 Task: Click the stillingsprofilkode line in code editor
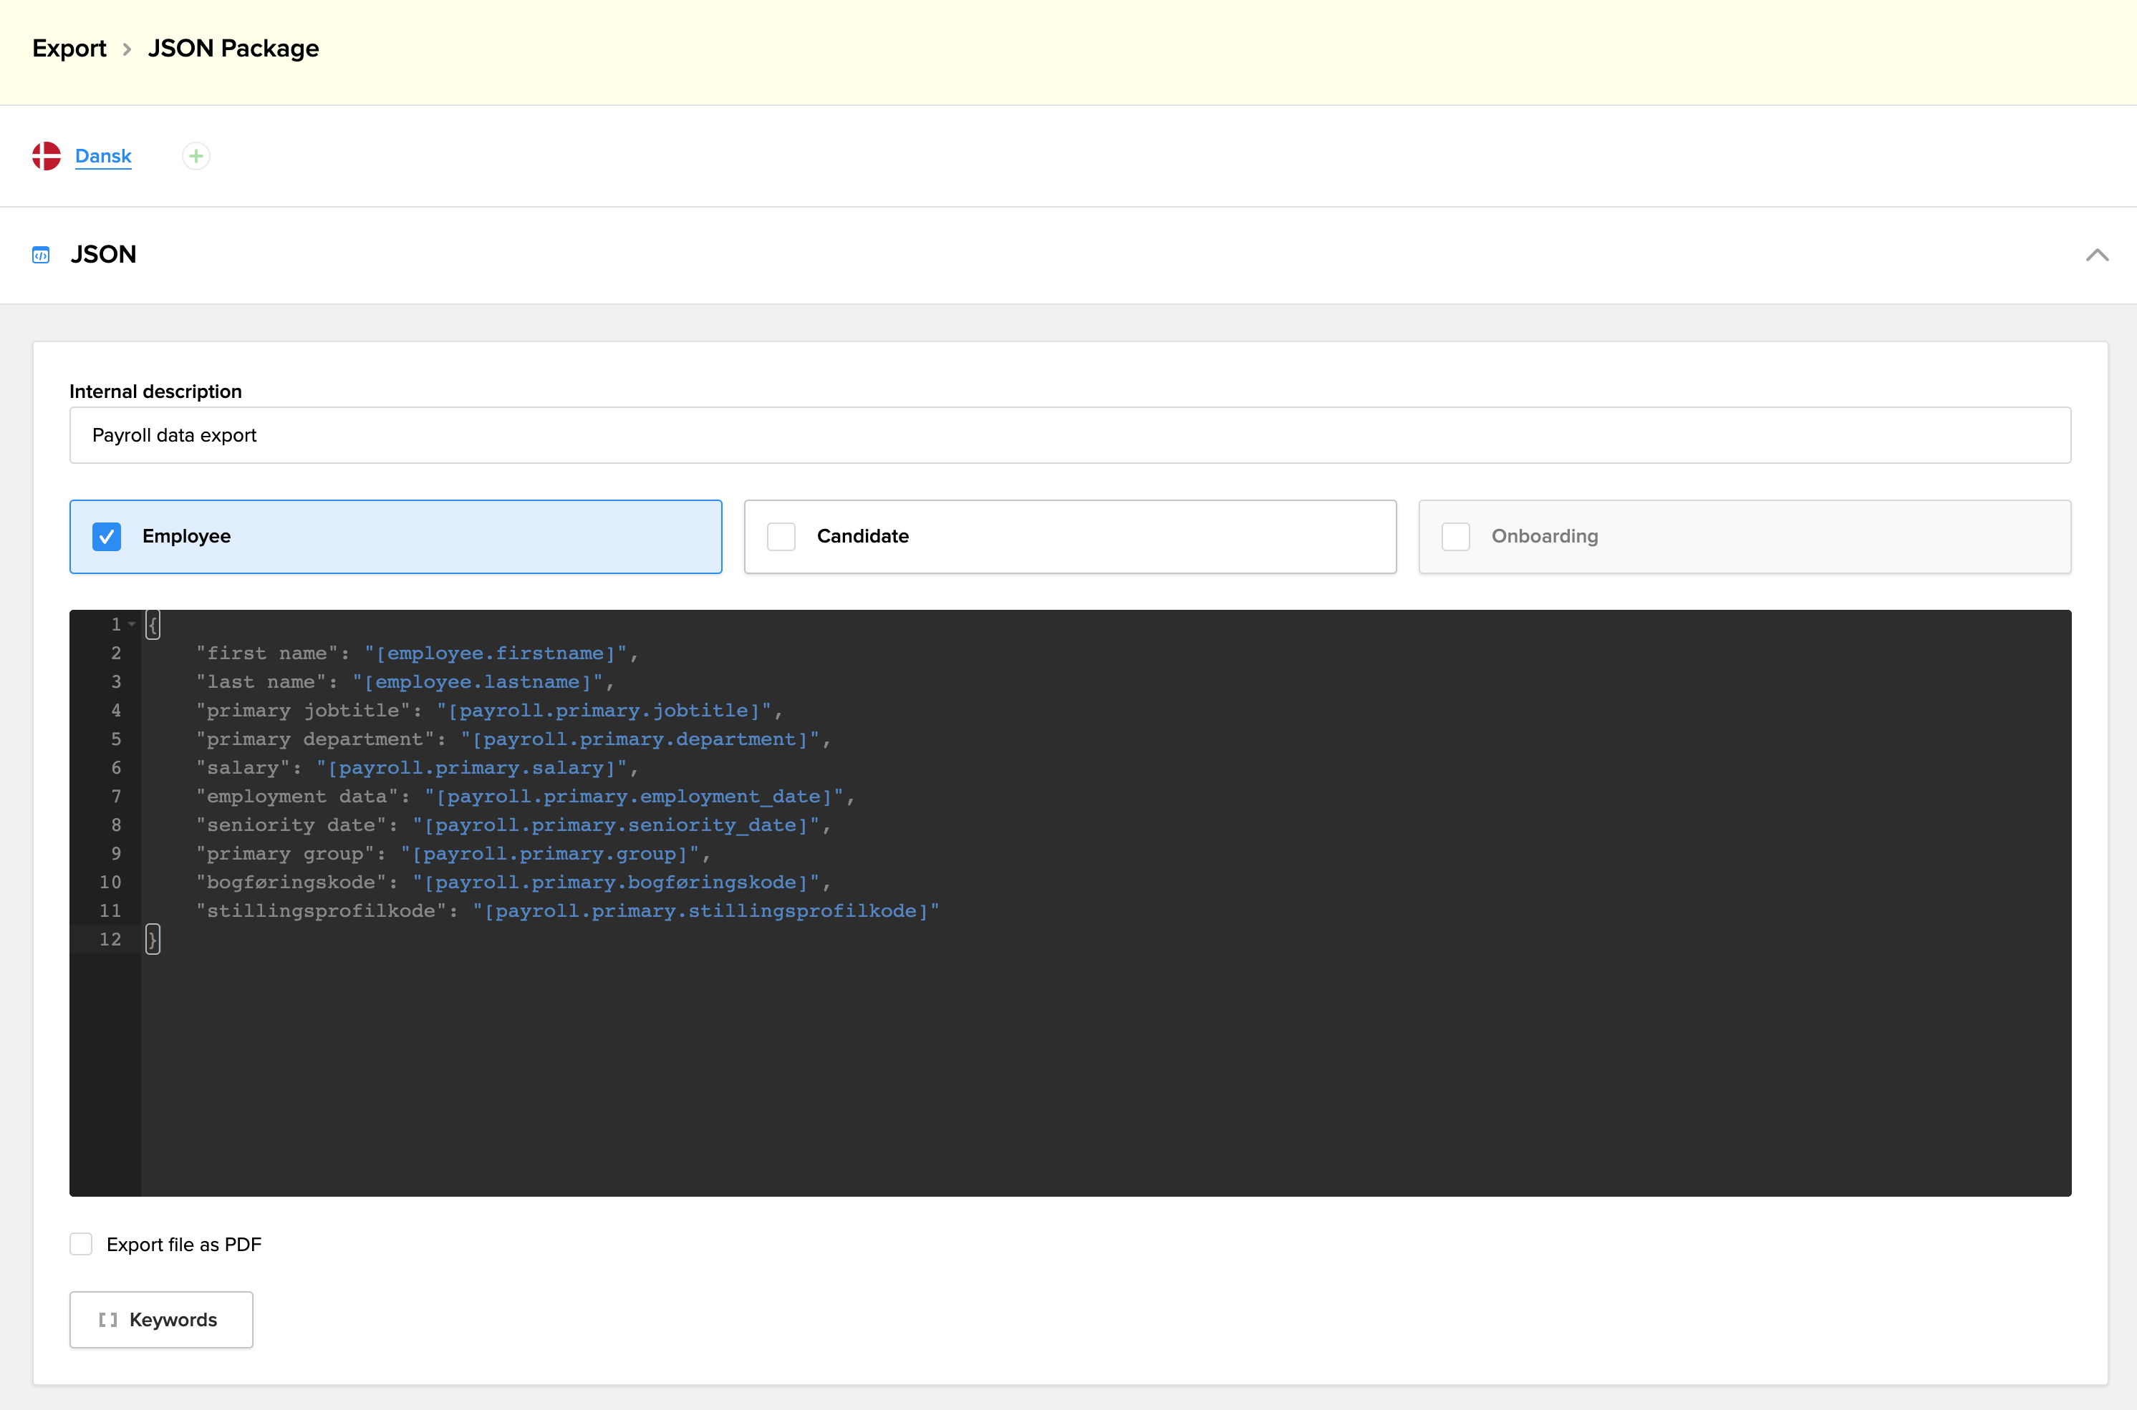(x=567, y=911)
